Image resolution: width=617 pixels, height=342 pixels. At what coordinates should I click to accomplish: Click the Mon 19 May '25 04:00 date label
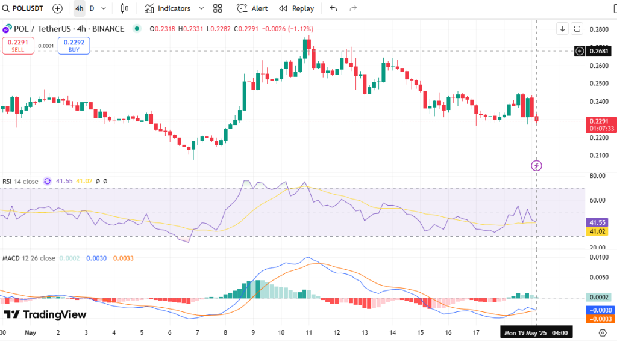(536, 333)
